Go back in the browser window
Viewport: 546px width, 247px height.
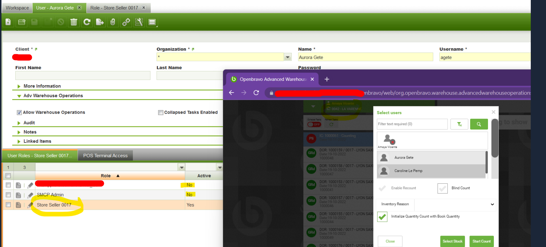point(232,93)
